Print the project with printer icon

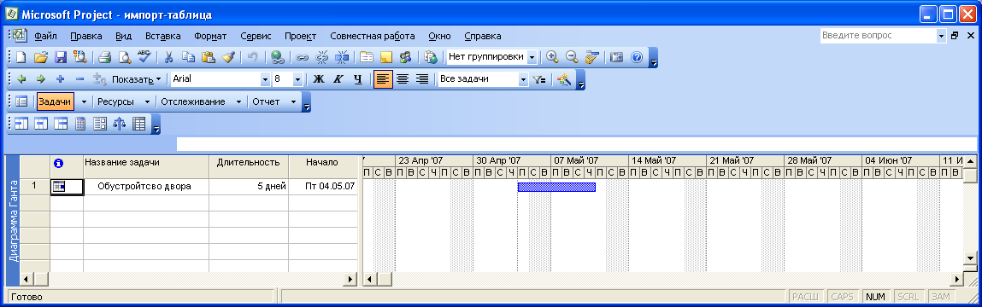pyautogui.click(x=104, y=57)
